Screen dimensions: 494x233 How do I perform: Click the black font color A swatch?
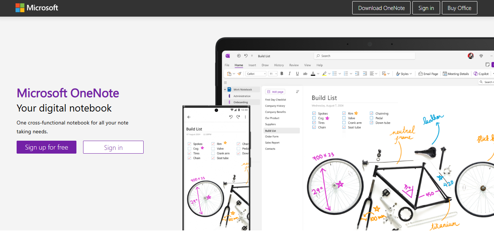click(313, 74)
